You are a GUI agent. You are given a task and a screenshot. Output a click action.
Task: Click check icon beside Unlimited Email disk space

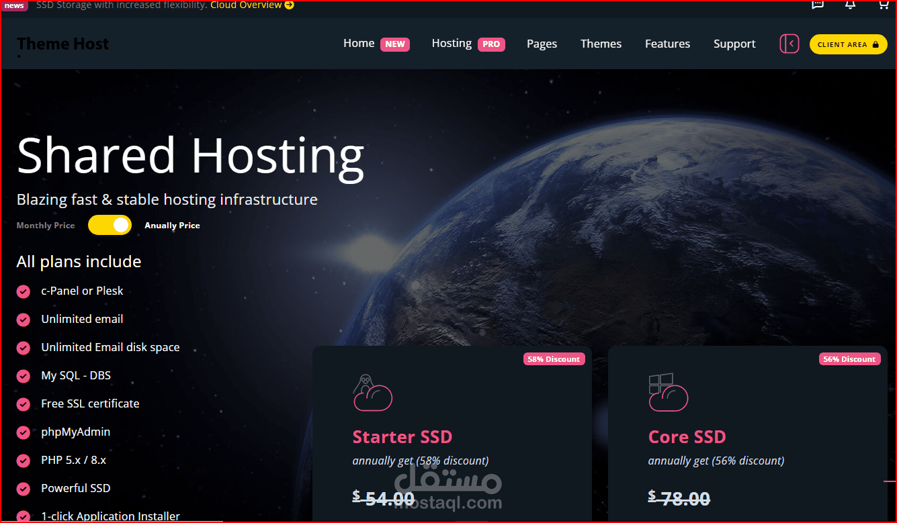(x=24, y=348)
